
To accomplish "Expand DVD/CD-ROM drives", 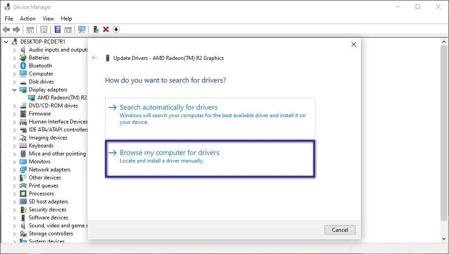I will coord(14,106).
